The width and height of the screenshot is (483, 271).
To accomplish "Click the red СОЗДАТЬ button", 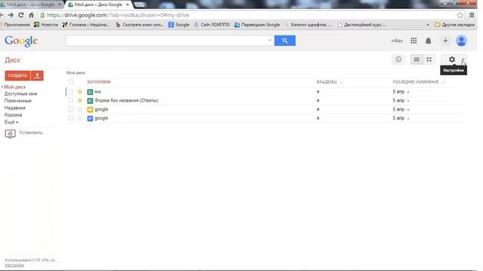I will [17, 75].
